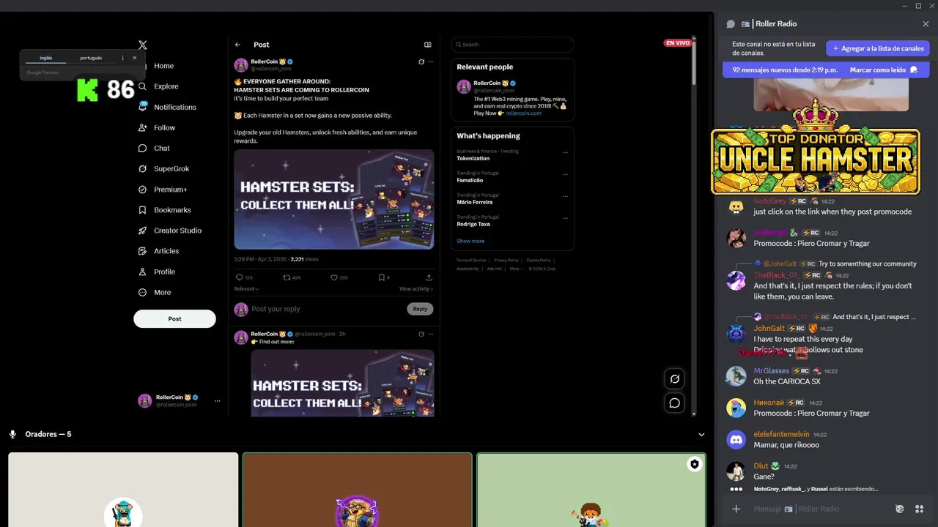This screenshot has width=938, height=527.
Task: Open the account menu dots near RollerCoin profile
Action: pyautogui.click(x=217, y=401)
